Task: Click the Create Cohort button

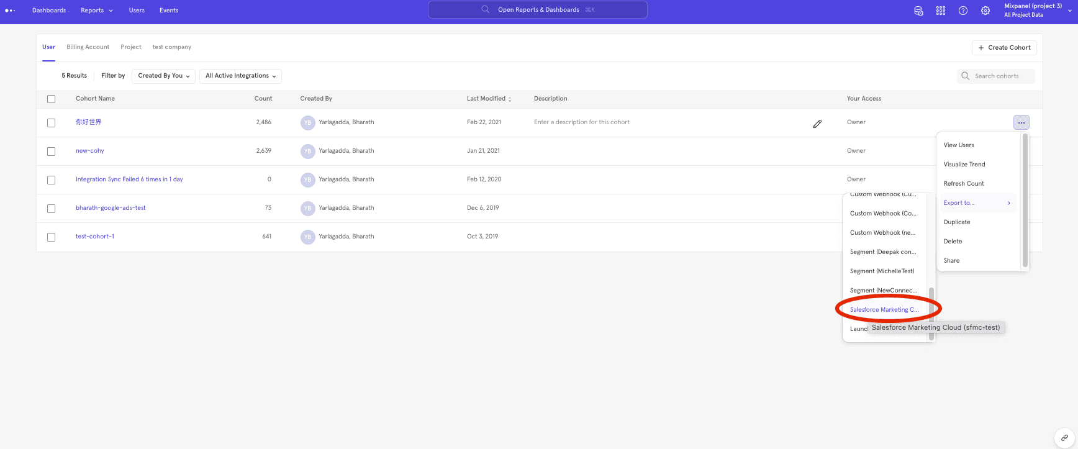Action: point(1003,48)
